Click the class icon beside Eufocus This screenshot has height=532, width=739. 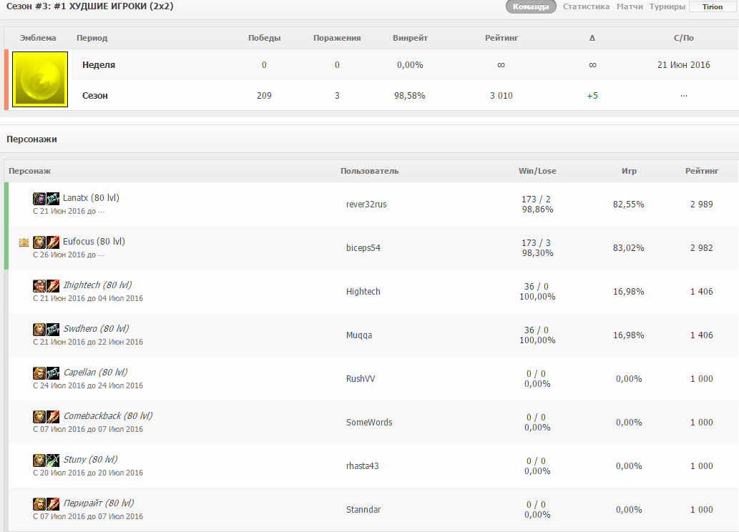53,242
